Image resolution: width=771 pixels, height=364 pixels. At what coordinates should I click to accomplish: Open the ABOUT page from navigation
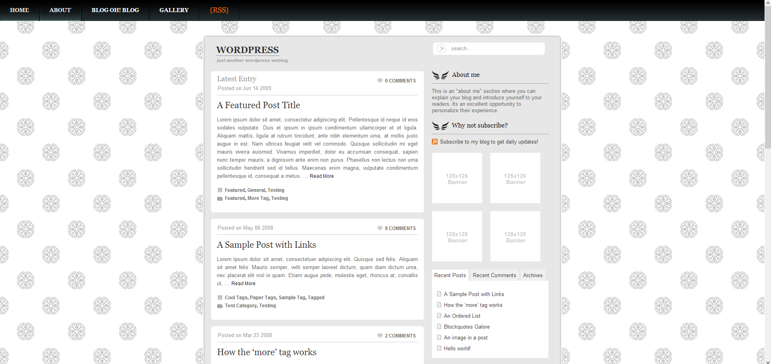pyautogui.click(x=60, y=10)
